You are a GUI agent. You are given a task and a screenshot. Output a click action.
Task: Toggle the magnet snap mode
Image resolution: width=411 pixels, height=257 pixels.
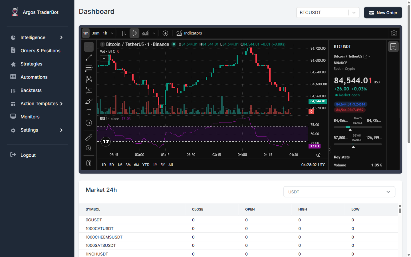pyautogui.click(x=89, y=163)
